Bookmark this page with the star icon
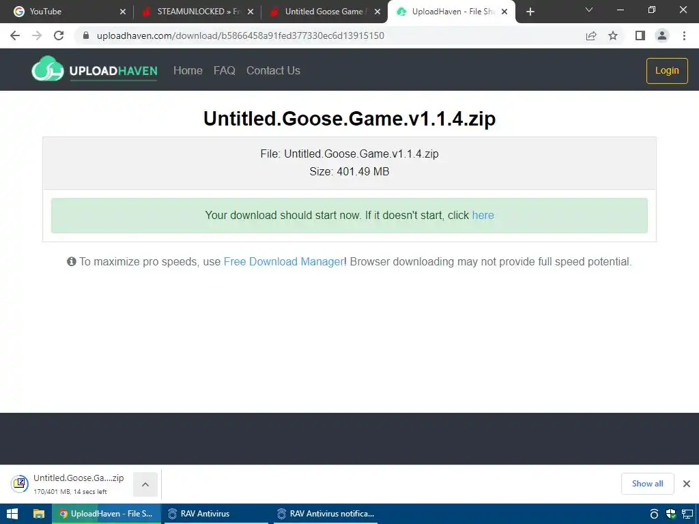699x524 pixels. point(613,35)
